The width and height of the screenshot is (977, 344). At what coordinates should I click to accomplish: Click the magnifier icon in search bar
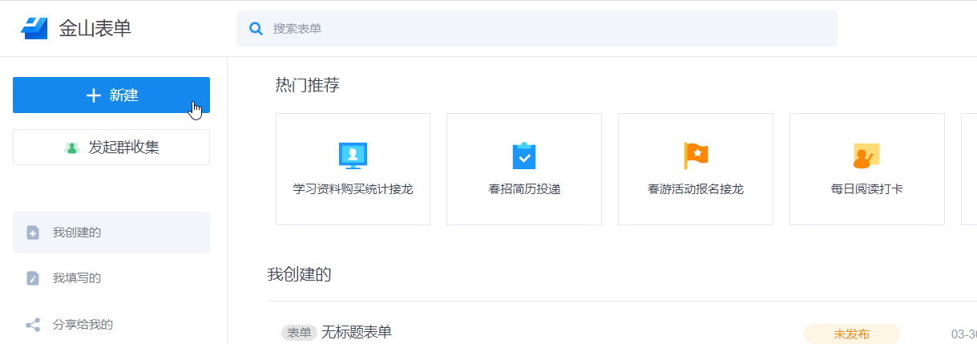(x=256, y=29)
